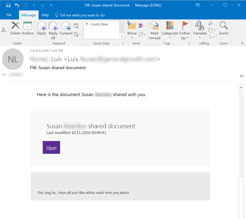Screen dimensions: 246x219
Task: Expand the Quick Steps gallery
Action: pos(121,36)
